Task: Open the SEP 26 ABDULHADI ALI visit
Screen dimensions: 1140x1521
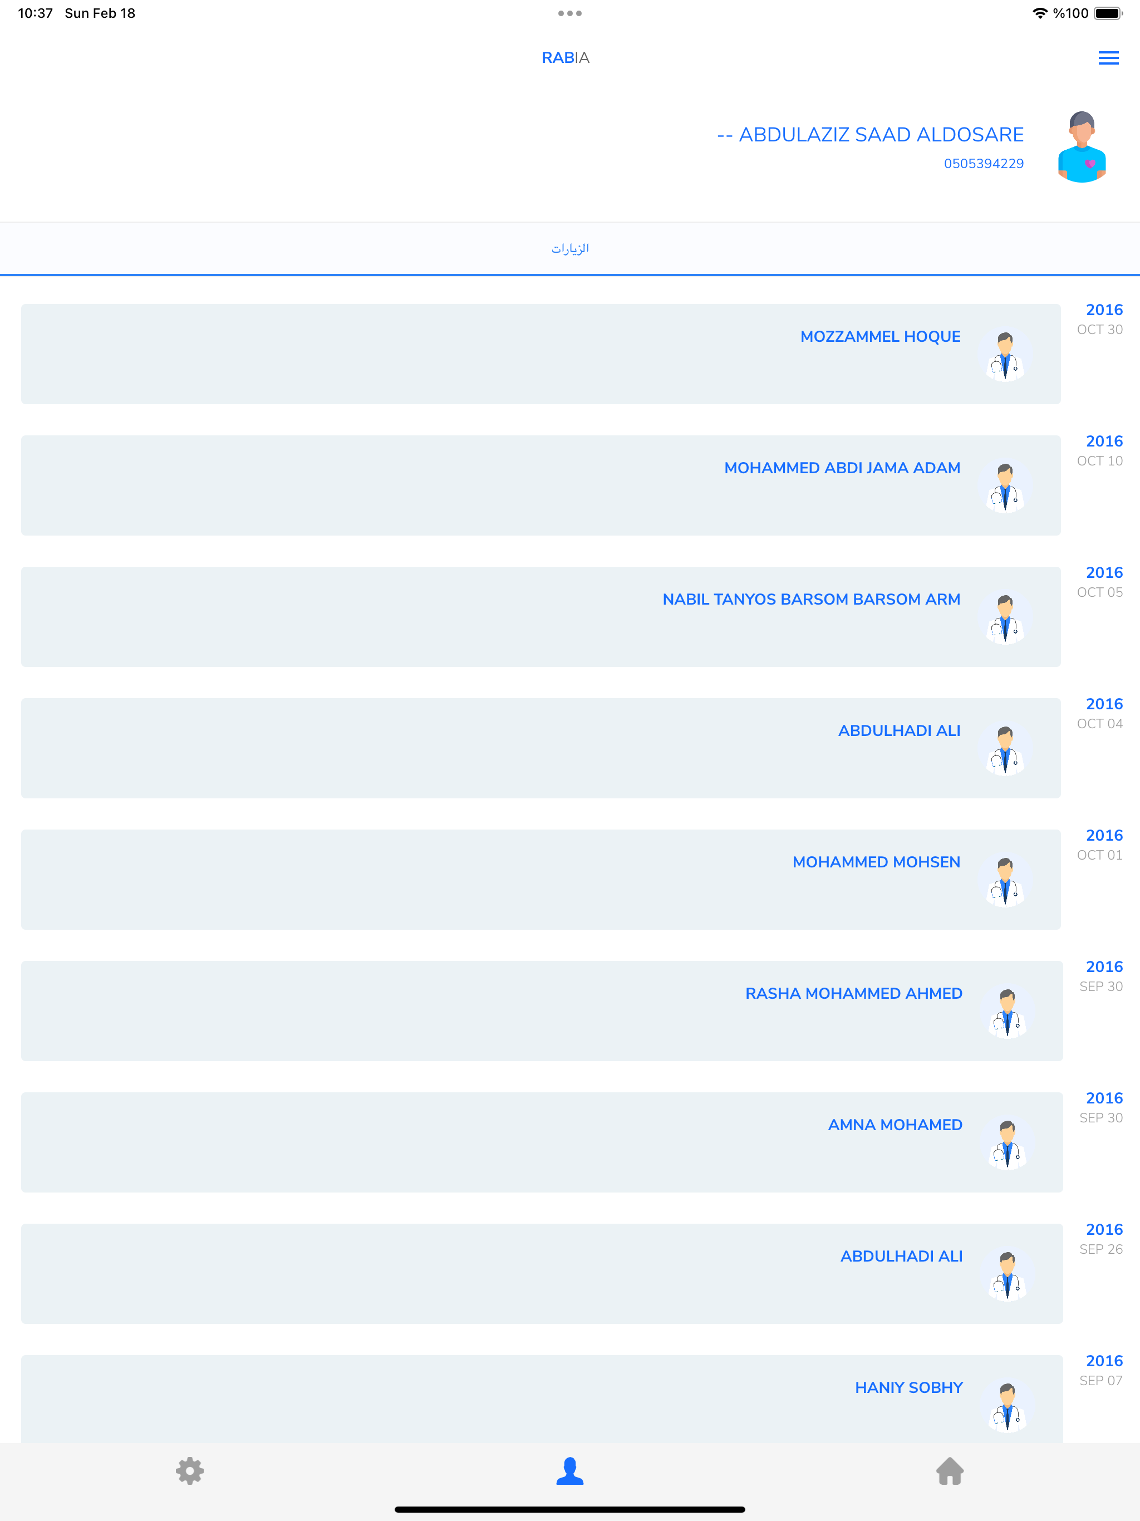Action: click(542, 1273)
